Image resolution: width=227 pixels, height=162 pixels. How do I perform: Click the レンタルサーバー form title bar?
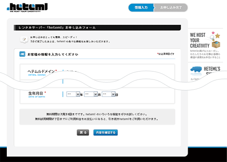tap(97, 28)
